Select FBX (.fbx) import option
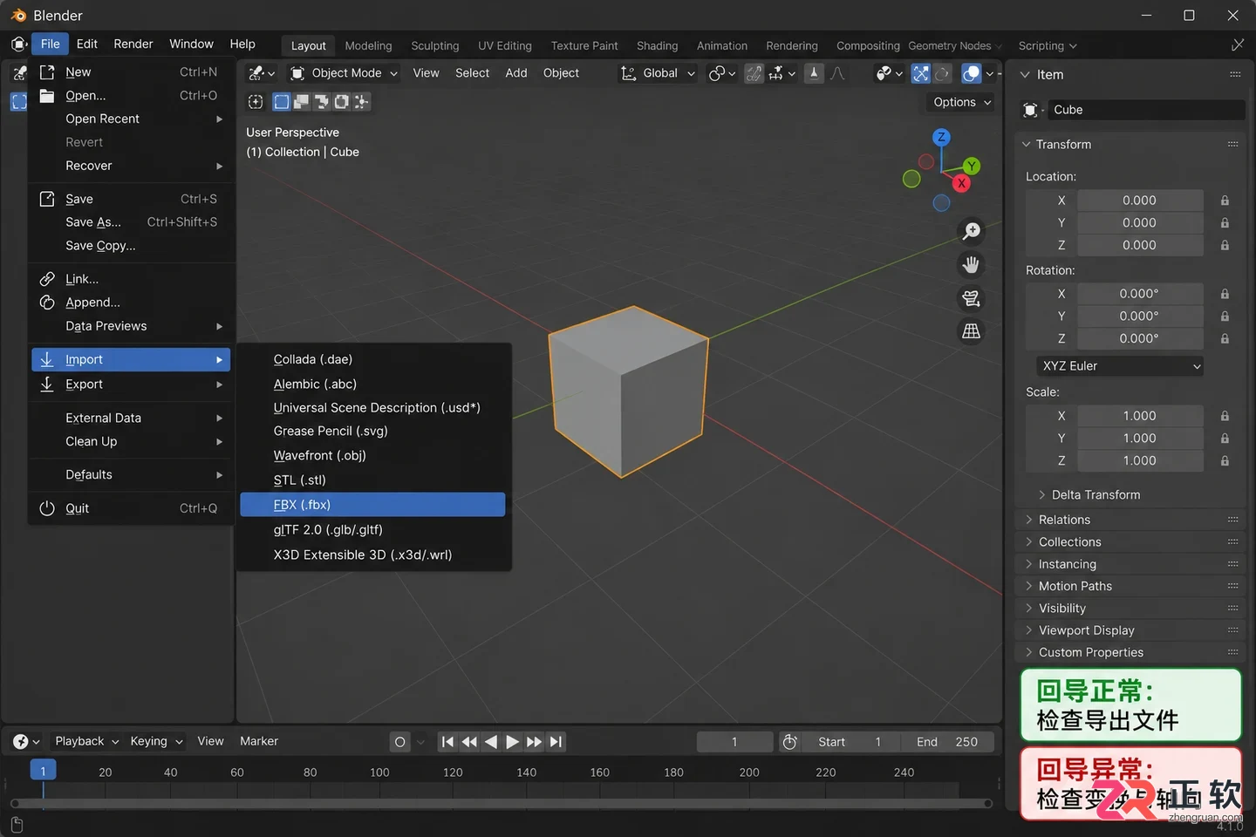 pos(372,505)
